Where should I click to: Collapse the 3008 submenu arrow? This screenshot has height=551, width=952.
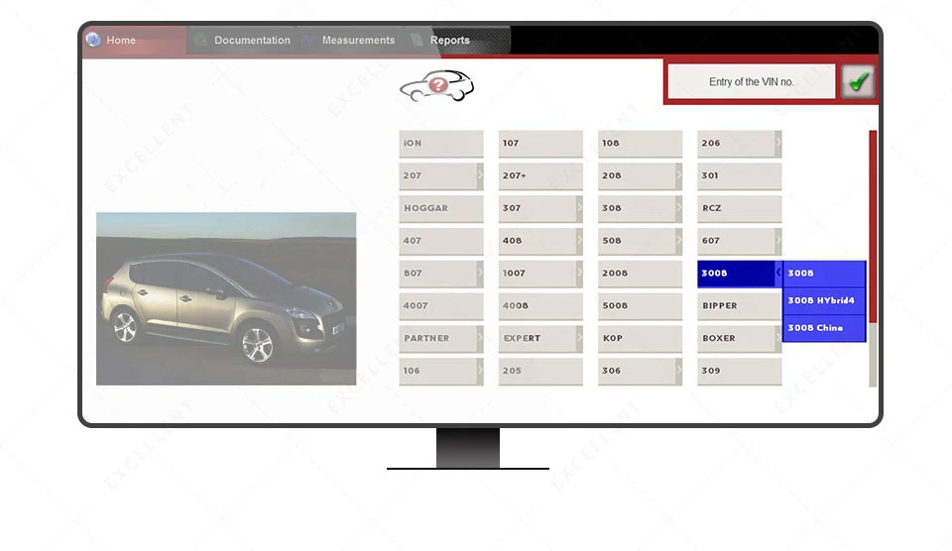[x=777, y=274]
